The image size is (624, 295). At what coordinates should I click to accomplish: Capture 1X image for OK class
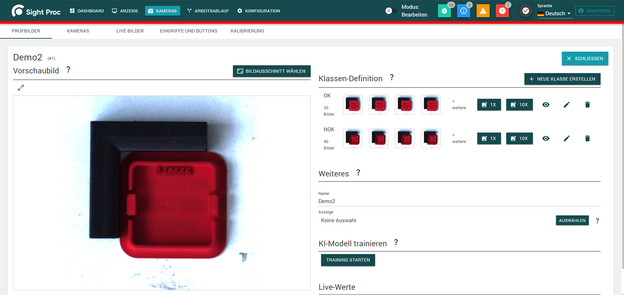tap(489, 105)
